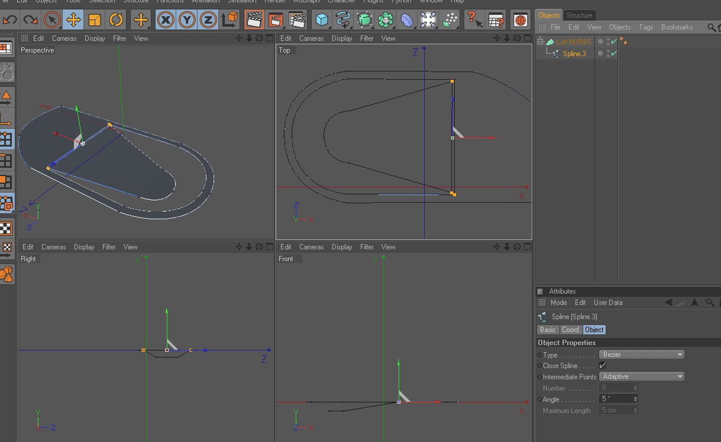
Task: Toggle the Loft NURBS green enable checkmark
Action: [x=614, y=41]
